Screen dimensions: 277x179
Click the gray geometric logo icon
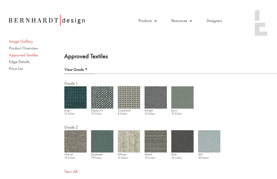pos(261,23)
